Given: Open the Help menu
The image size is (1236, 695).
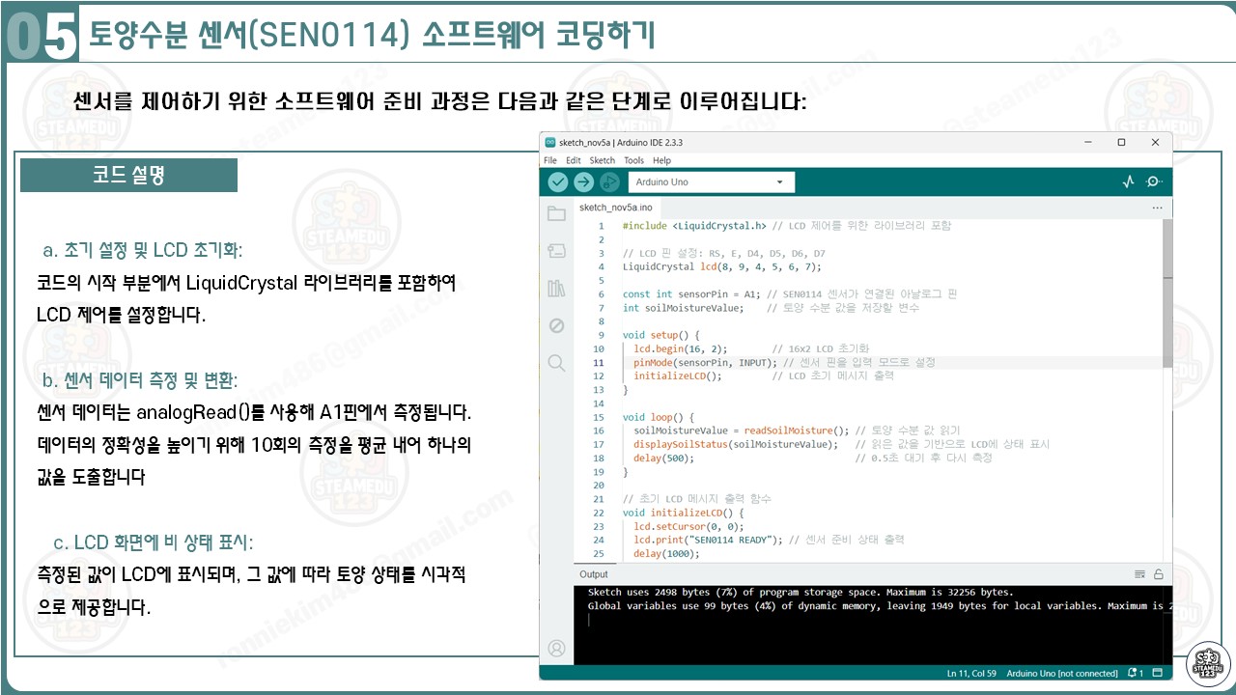Looking at the screenshot, I should coord(661,160).
